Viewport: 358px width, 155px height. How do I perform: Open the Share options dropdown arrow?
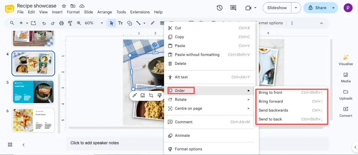(x=333, y=8)
